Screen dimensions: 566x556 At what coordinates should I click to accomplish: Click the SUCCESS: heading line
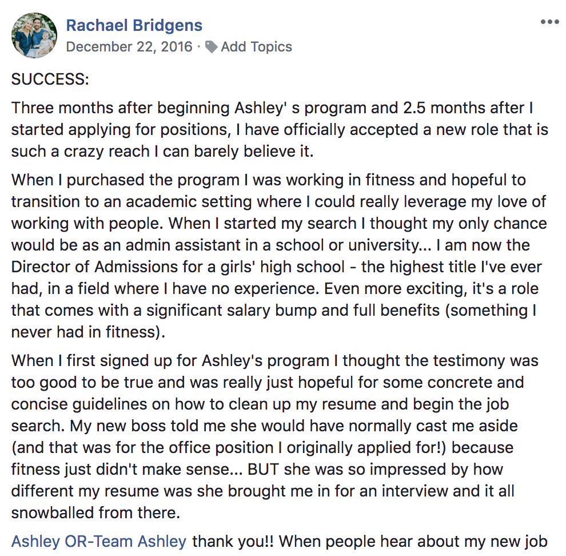[x=50, y=79]
